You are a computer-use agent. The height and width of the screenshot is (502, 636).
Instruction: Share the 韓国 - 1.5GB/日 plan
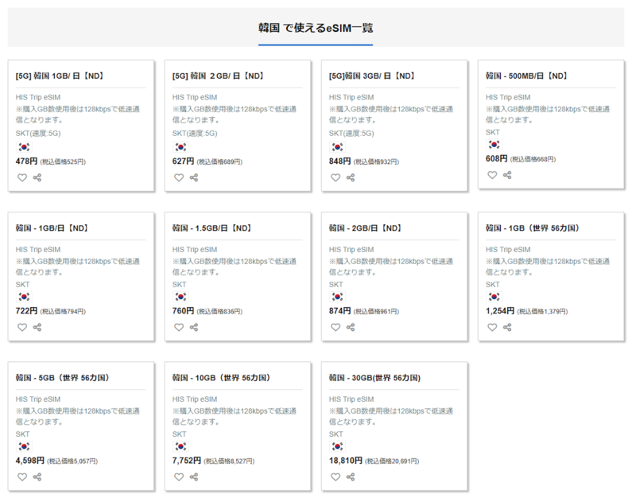pyautogui.click(x=194, y=327)
